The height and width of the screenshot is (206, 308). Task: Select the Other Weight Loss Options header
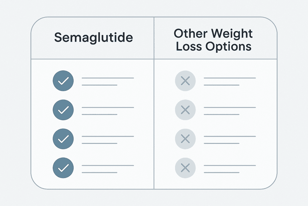pos(213,40)
